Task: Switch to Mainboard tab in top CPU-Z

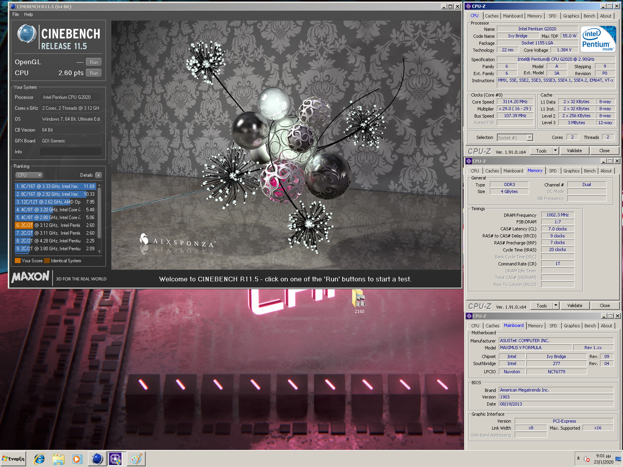Action: coord(513,16)
